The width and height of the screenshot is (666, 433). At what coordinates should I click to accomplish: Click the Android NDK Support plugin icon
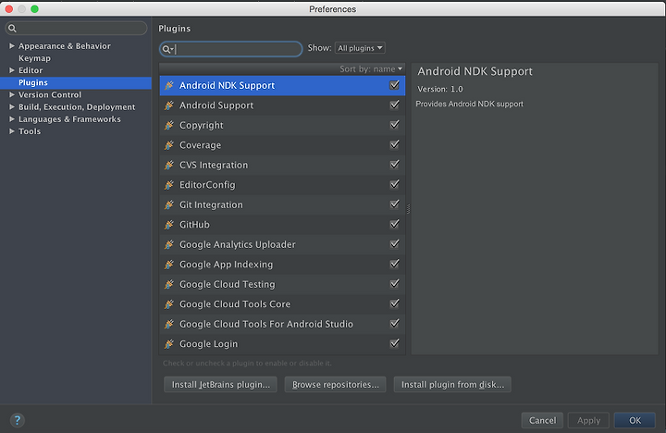pyautogui.click(x=169, y=85)
